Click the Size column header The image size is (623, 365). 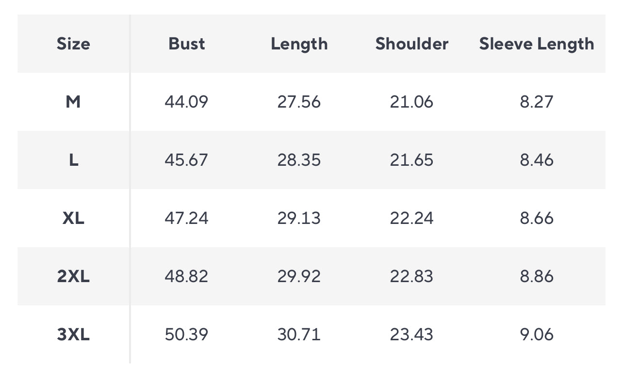click(x=73, y=44)
